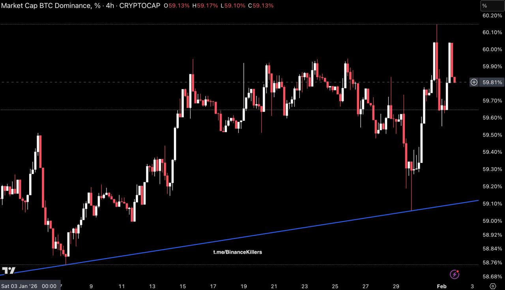The image size is (505, 290).
Task: Click the Market Cap BTC Dominance title
Action: pyautogui.click(x=47, y=6)
